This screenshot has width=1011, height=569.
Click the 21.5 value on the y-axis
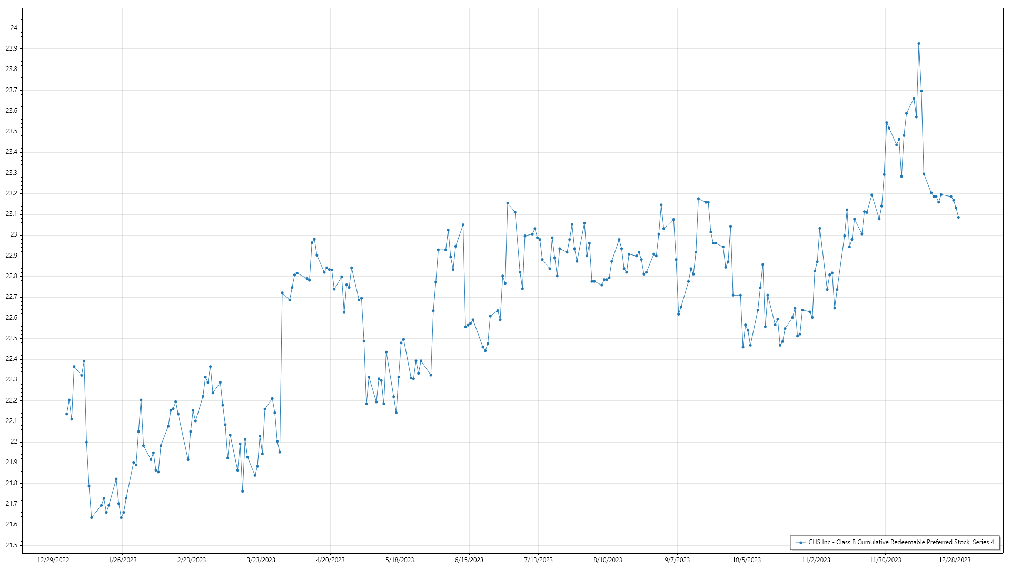(12, 545)
